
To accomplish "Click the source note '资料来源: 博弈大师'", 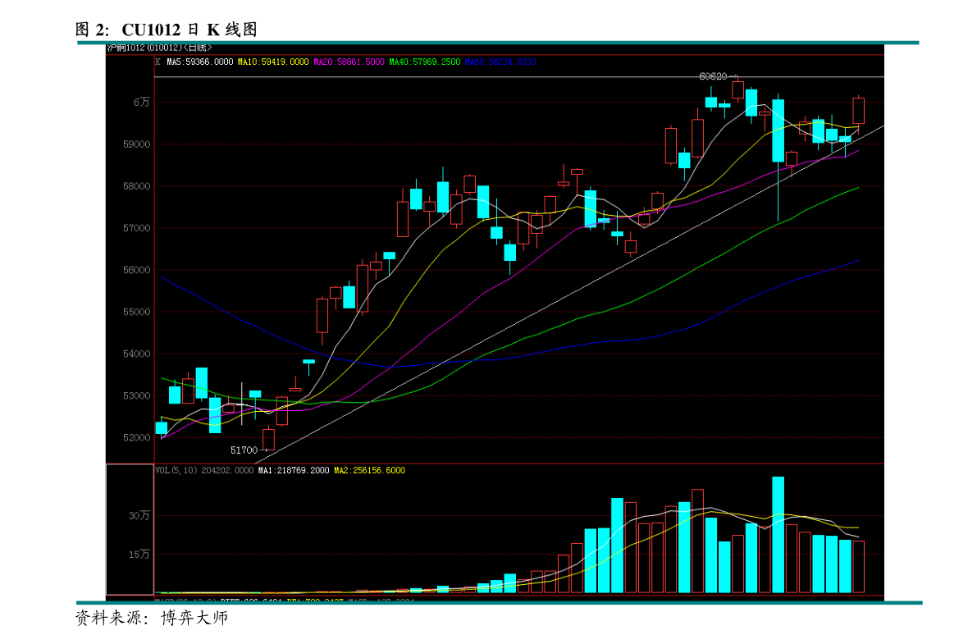I will point(152,618).
